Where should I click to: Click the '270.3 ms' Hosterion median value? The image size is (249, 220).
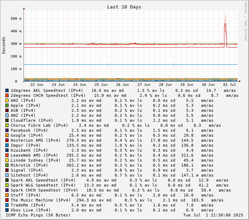(x=76, y=140)
